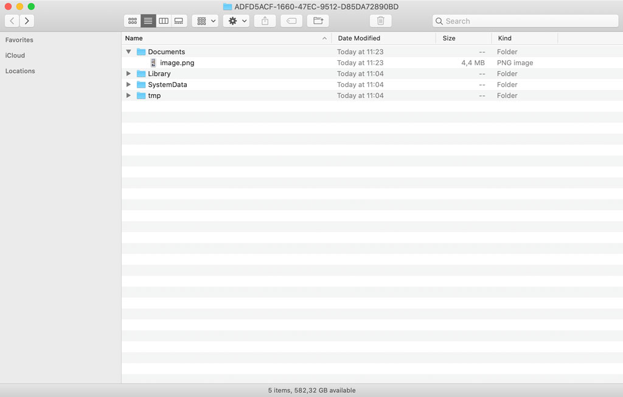Image resolution: width=623 pixels, height=397 pixels.
Task: Show Locations in the sidebar
Action: pyautogui.click(x=20, y=71)
